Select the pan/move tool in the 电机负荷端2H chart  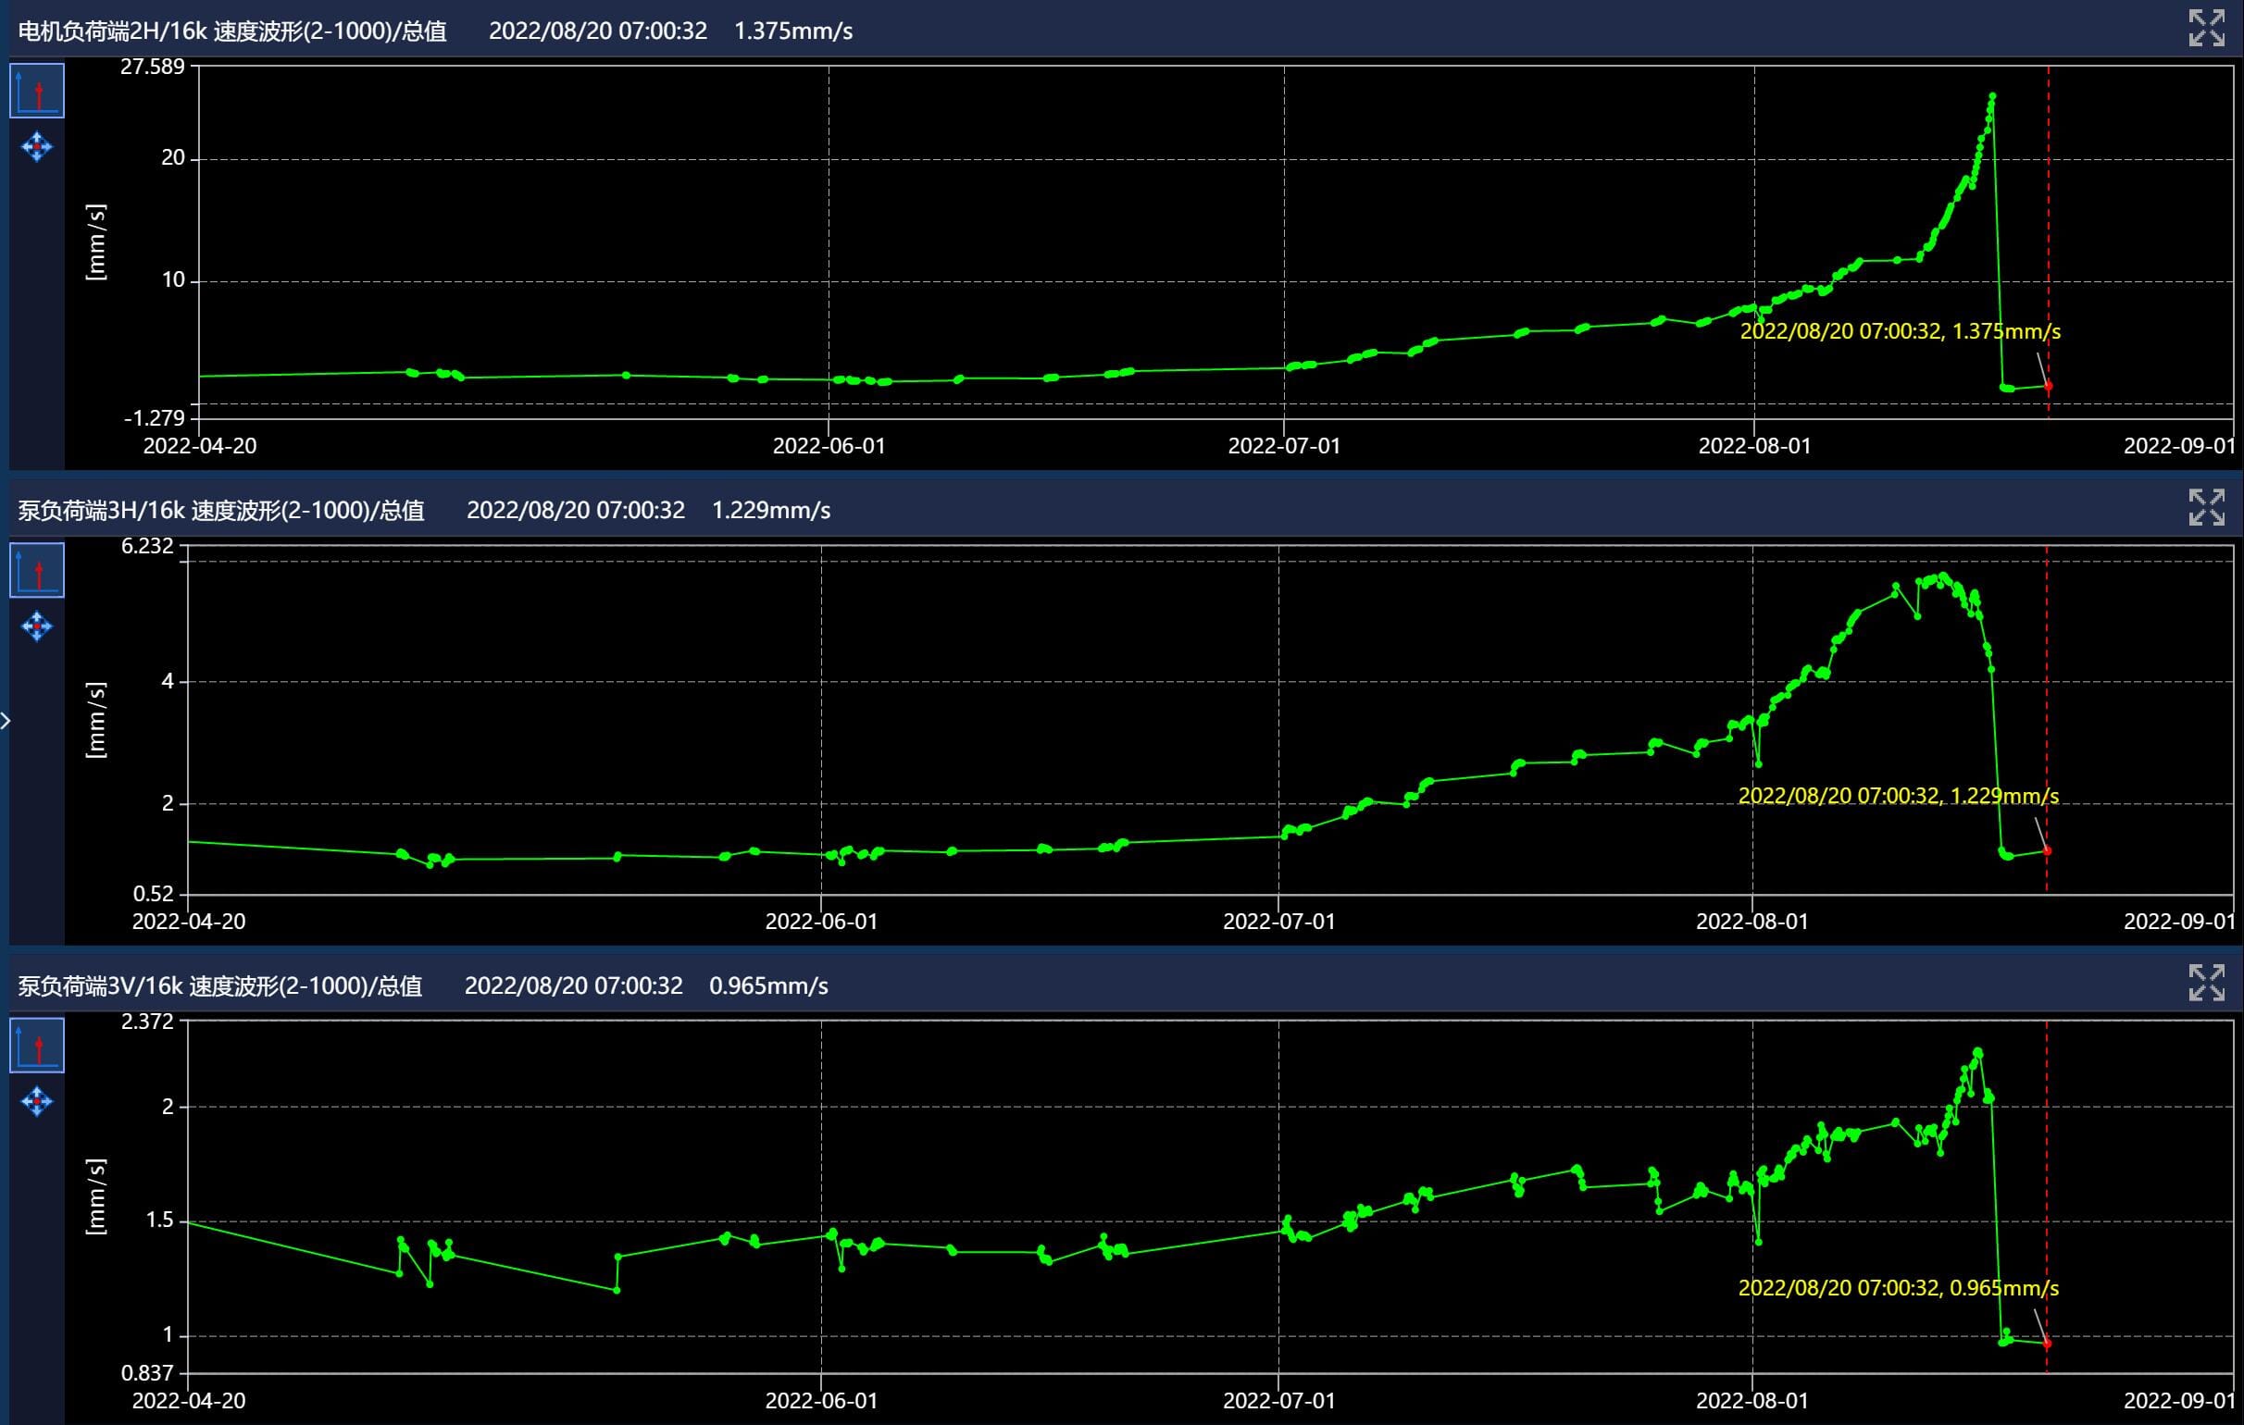coord(37,147)
